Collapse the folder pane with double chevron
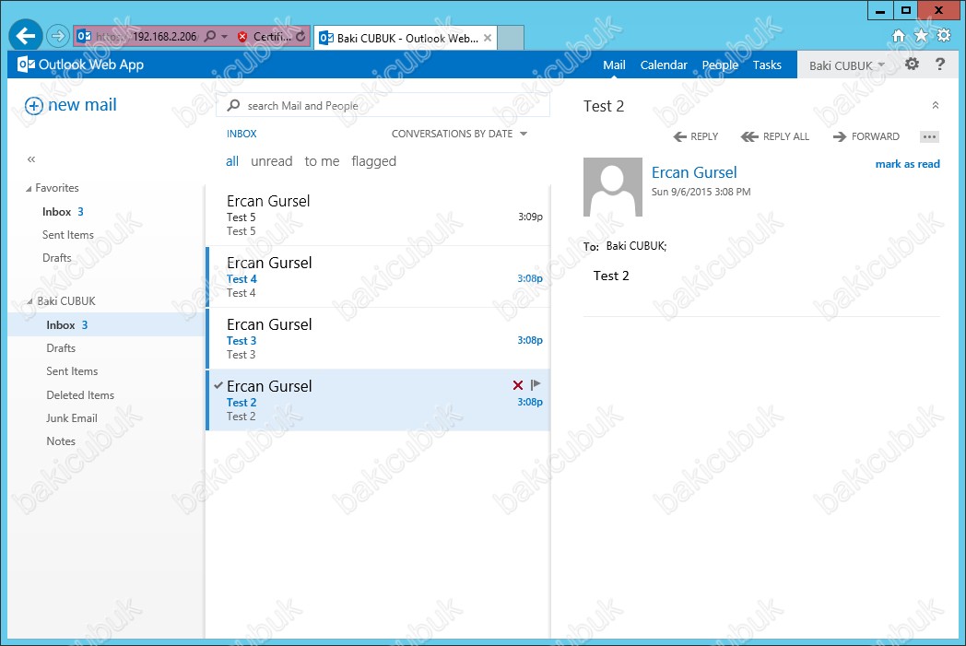This screenshot has height=646, width=966. click(x=31, y=159)
